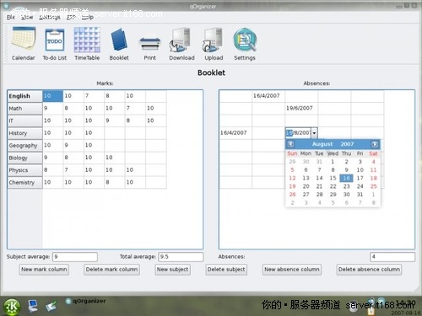
Task: Select August 23 in the calendar
Action: (x=346, y=186)
